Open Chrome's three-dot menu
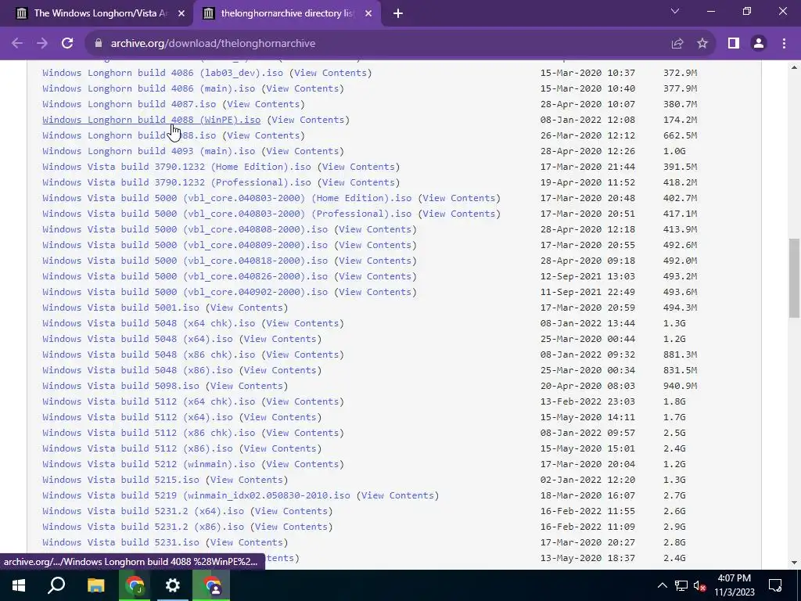Viewport: 801px width, 601px height. point(784,44)
